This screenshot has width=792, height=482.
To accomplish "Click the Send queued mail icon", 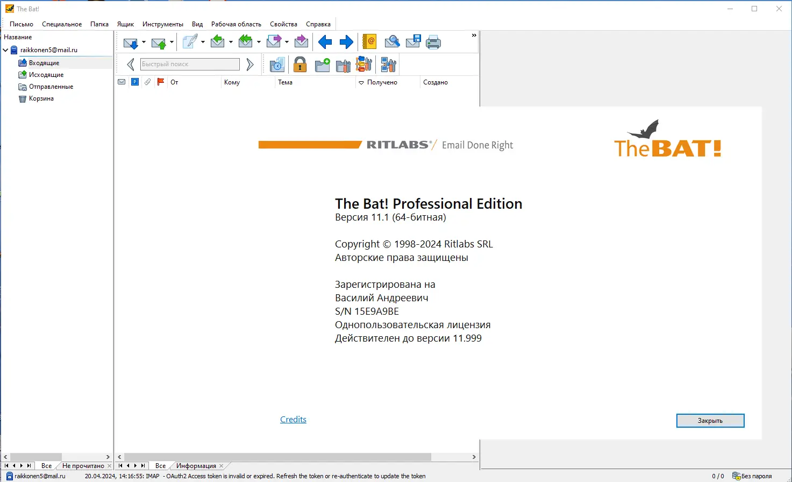I will (x=159, y=42).
